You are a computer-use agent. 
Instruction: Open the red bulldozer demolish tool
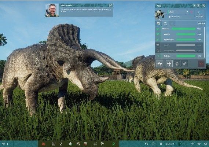(44, 144)
